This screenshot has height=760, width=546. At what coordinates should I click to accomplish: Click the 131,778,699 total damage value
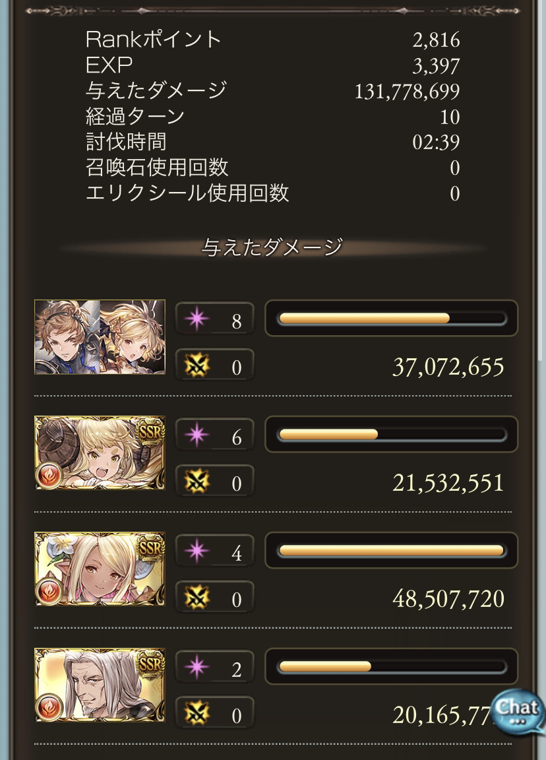point(407,91)
